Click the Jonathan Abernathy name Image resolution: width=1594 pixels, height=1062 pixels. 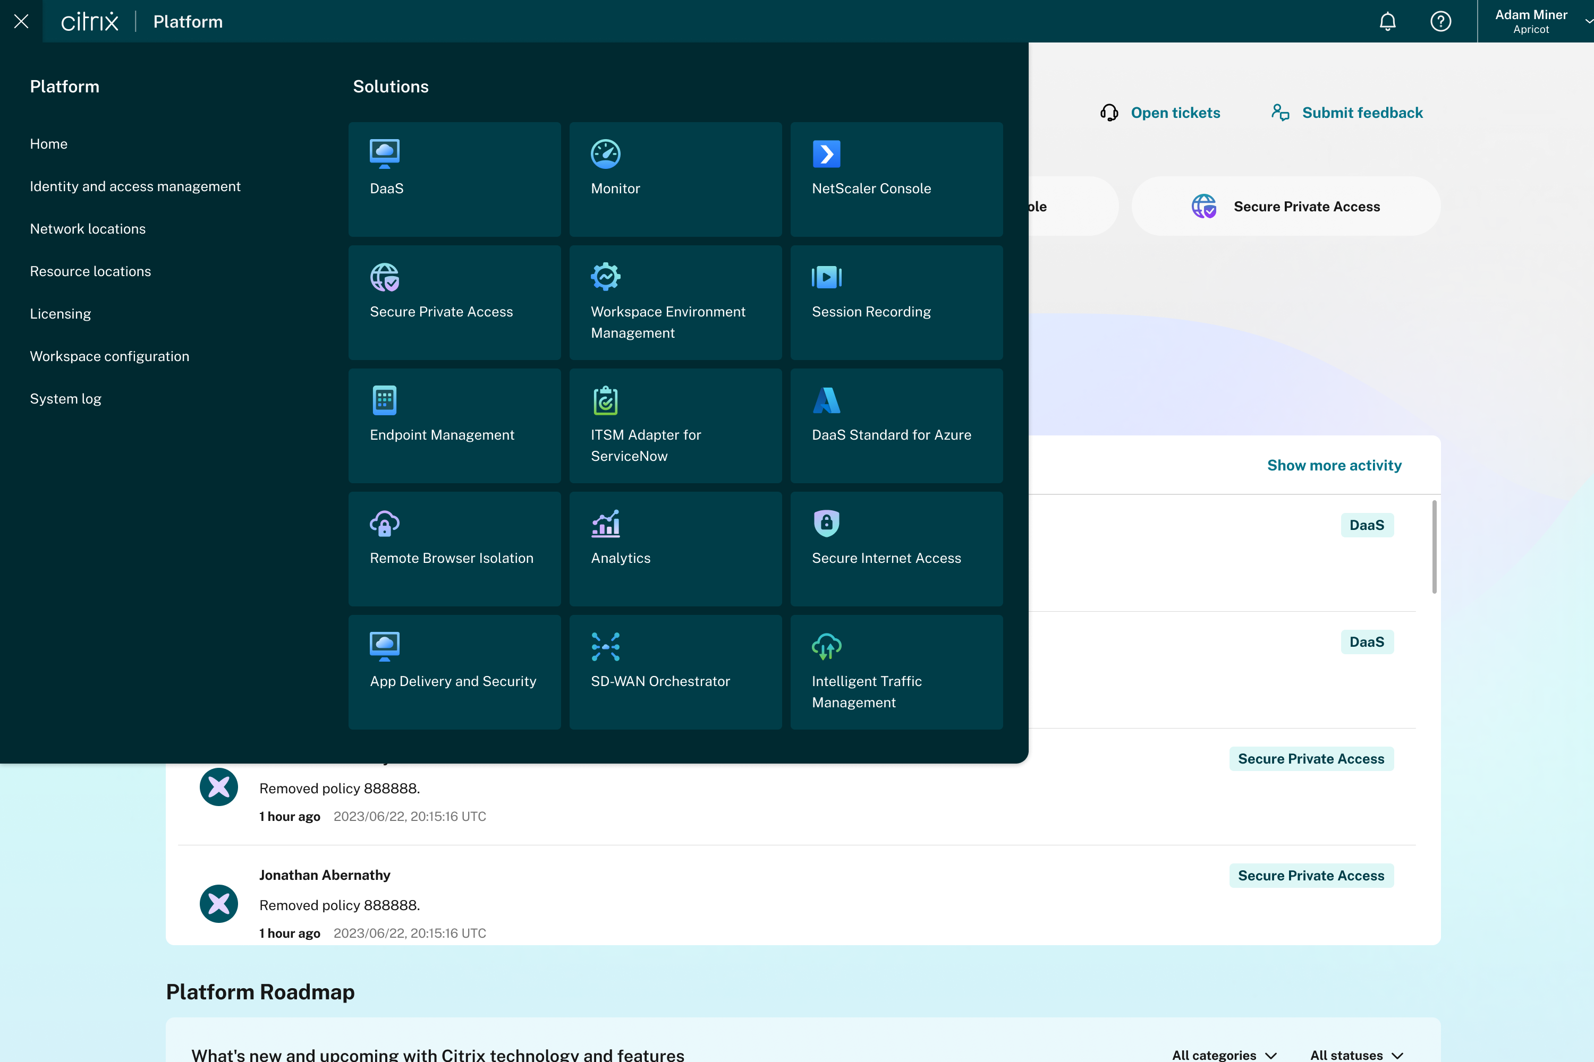(x=325, y=875)
